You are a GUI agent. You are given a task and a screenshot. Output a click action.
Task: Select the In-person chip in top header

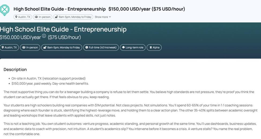[x=43, y=17]
